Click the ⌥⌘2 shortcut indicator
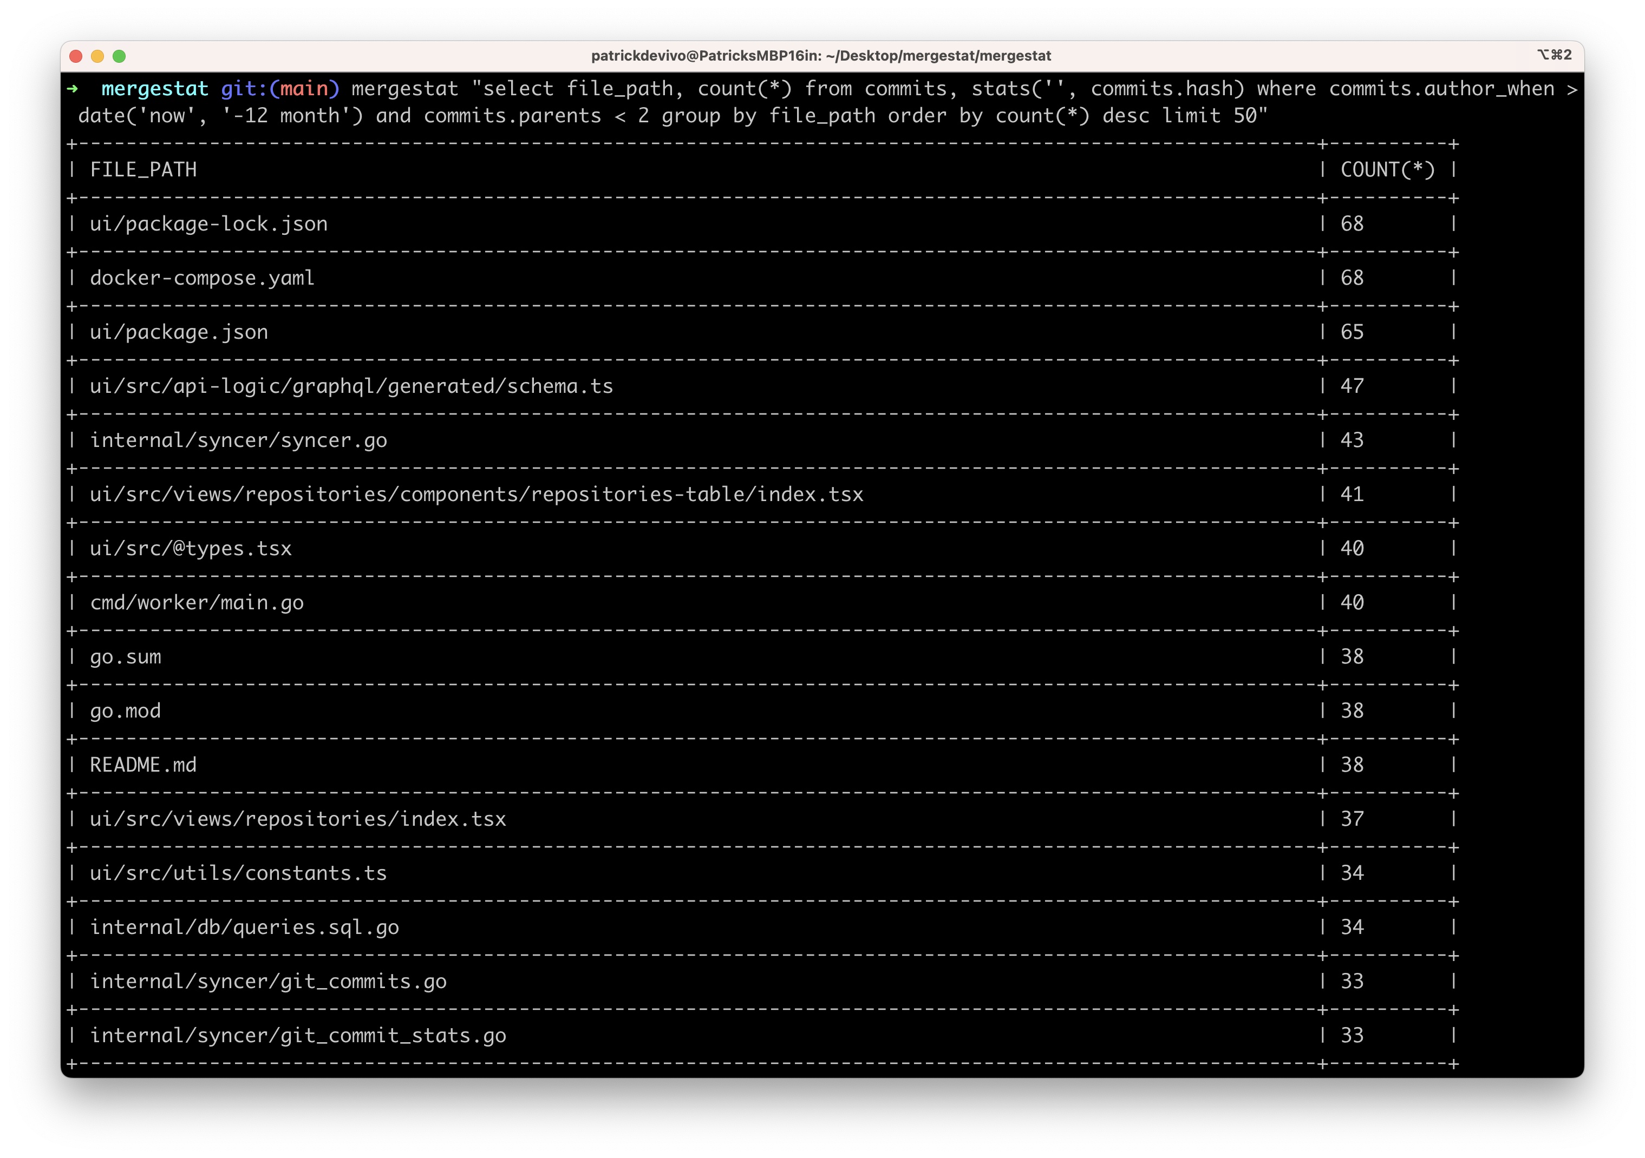Viewport: 1645px width, 1158px height. (1553, 55)
